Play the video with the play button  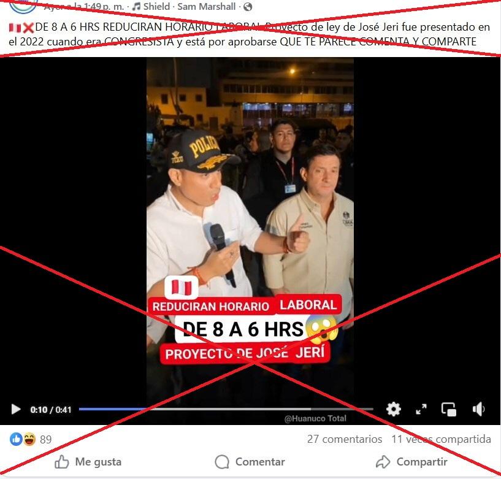16,409
